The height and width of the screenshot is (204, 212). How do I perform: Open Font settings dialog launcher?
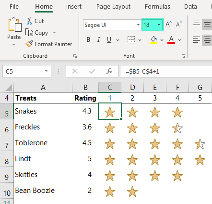coord(183,56)
